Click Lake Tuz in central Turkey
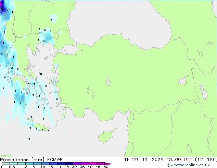The image size is (217, 168). pyautogui.click(x=109, y=82)
